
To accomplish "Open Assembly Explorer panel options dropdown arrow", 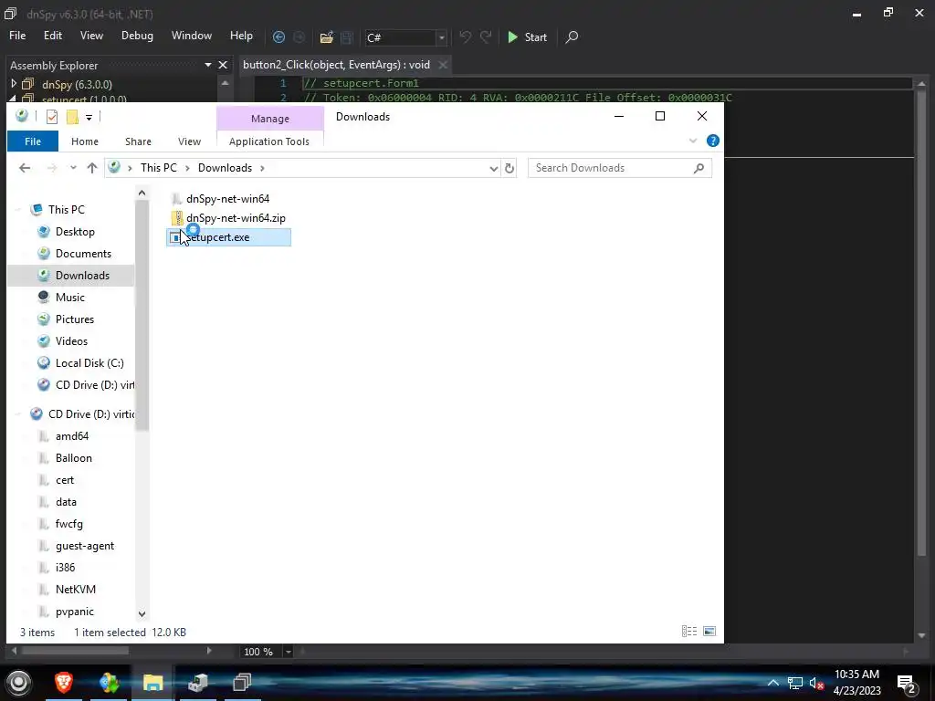I will (x=208, y=65).
